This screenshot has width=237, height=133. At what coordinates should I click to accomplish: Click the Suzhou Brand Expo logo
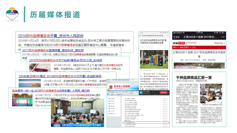pos(12,14)
